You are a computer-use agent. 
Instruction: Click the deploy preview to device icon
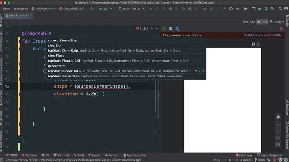(x=258, y=44)
